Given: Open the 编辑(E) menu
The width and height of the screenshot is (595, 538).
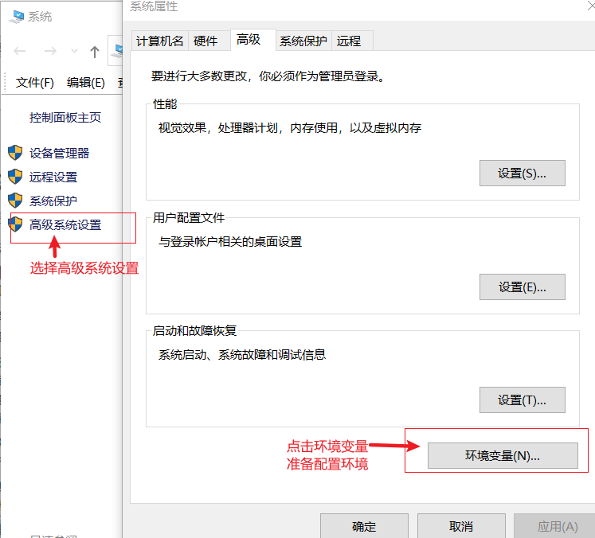Looking at the screenshot, I should click(85, 82).
